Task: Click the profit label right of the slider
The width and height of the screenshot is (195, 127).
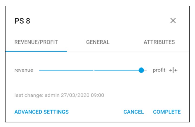Action: coord(159,70)
